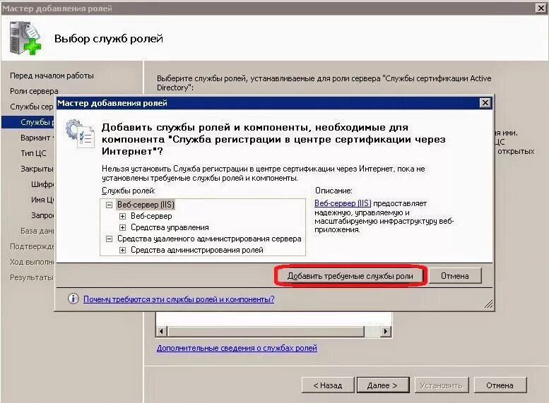Click the Назад button

pos(328,385)
